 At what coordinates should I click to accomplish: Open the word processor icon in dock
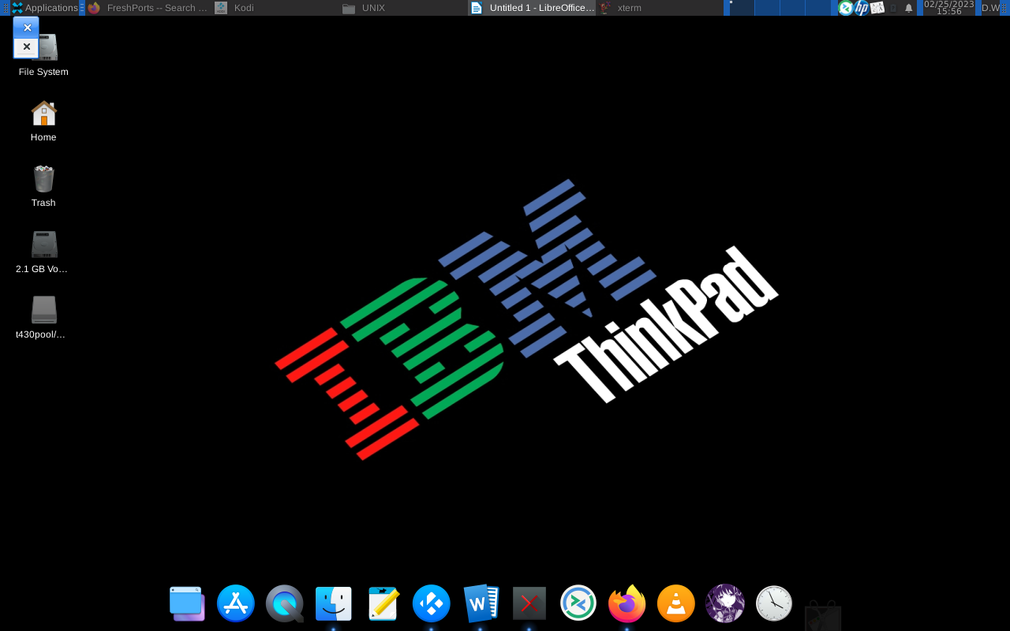click(x=480, y=603)
